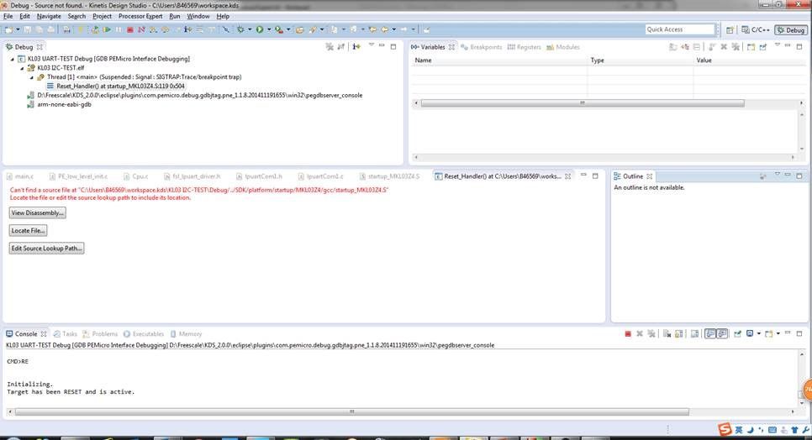Click the External Tools launch icon
The width and height of the screenshot is (812, 440).
tap(278, 29)
